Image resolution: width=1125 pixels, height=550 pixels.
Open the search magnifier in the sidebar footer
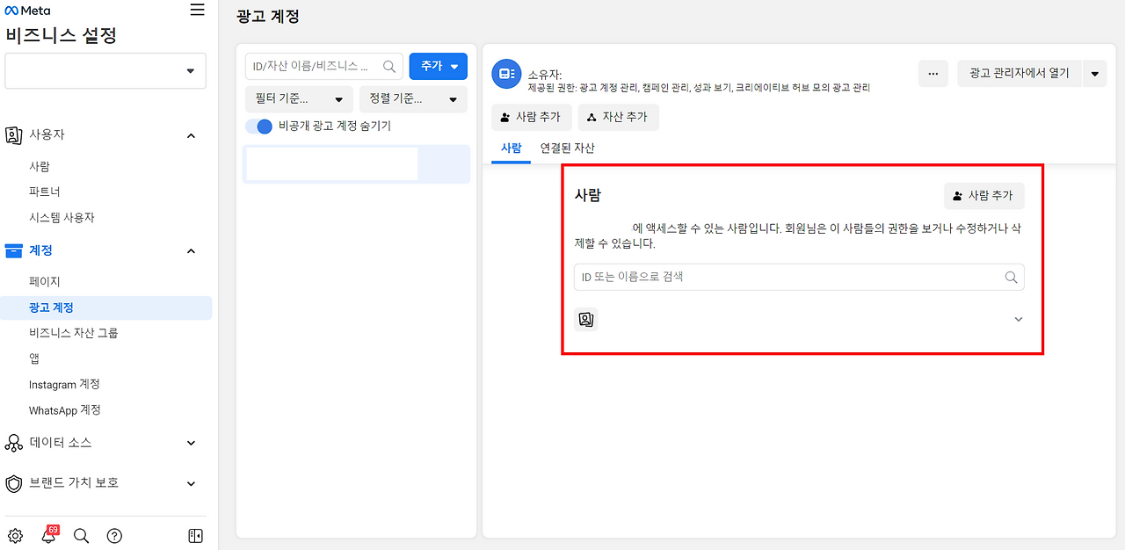pos(81,535)
